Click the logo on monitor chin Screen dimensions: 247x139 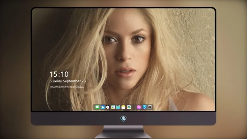(x=123, y=119)
